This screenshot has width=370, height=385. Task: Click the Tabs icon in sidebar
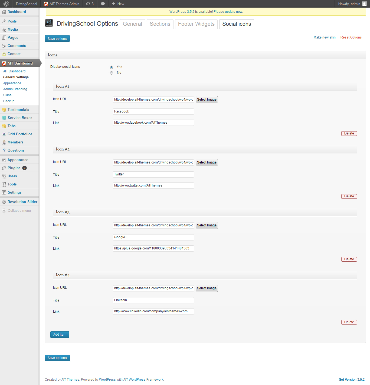[x=4, y=126]
